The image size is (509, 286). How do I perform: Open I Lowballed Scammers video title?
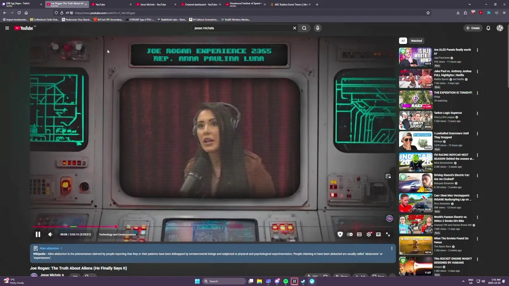(451, 135)
